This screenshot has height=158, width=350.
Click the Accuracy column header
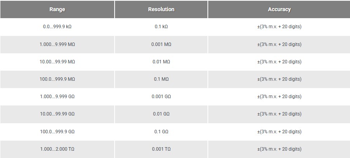coord(279,10)
